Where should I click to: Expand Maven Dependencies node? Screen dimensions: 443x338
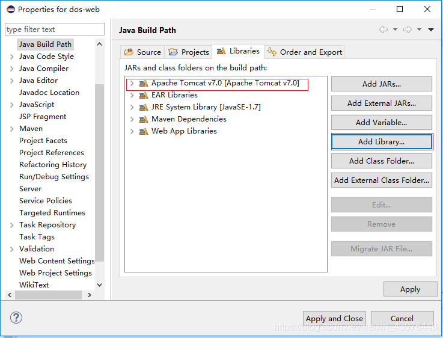132,119
